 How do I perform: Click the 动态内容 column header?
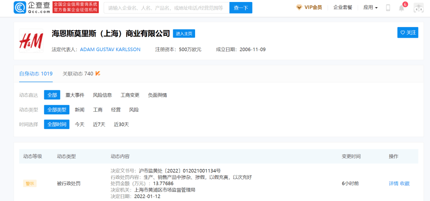click(x=120, y=157)
